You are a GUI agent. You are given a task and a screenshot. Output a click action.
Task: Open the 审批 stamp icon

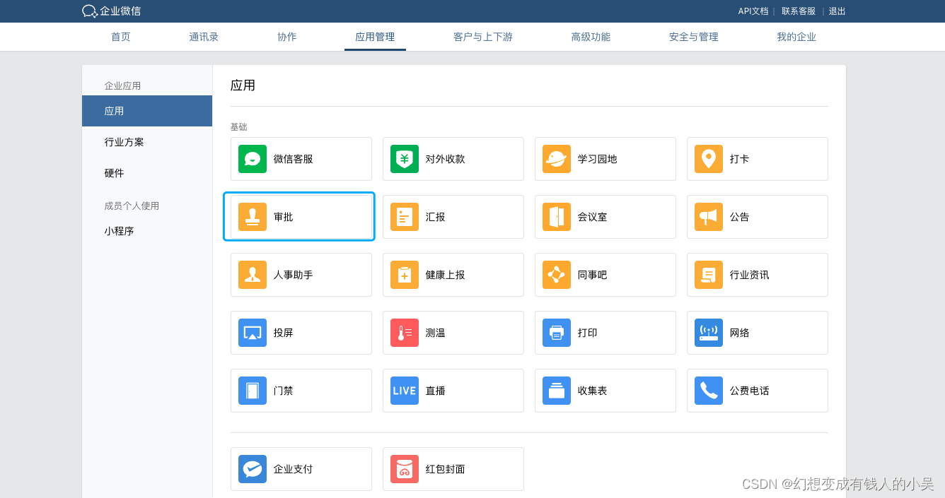[x=253, y=217]
